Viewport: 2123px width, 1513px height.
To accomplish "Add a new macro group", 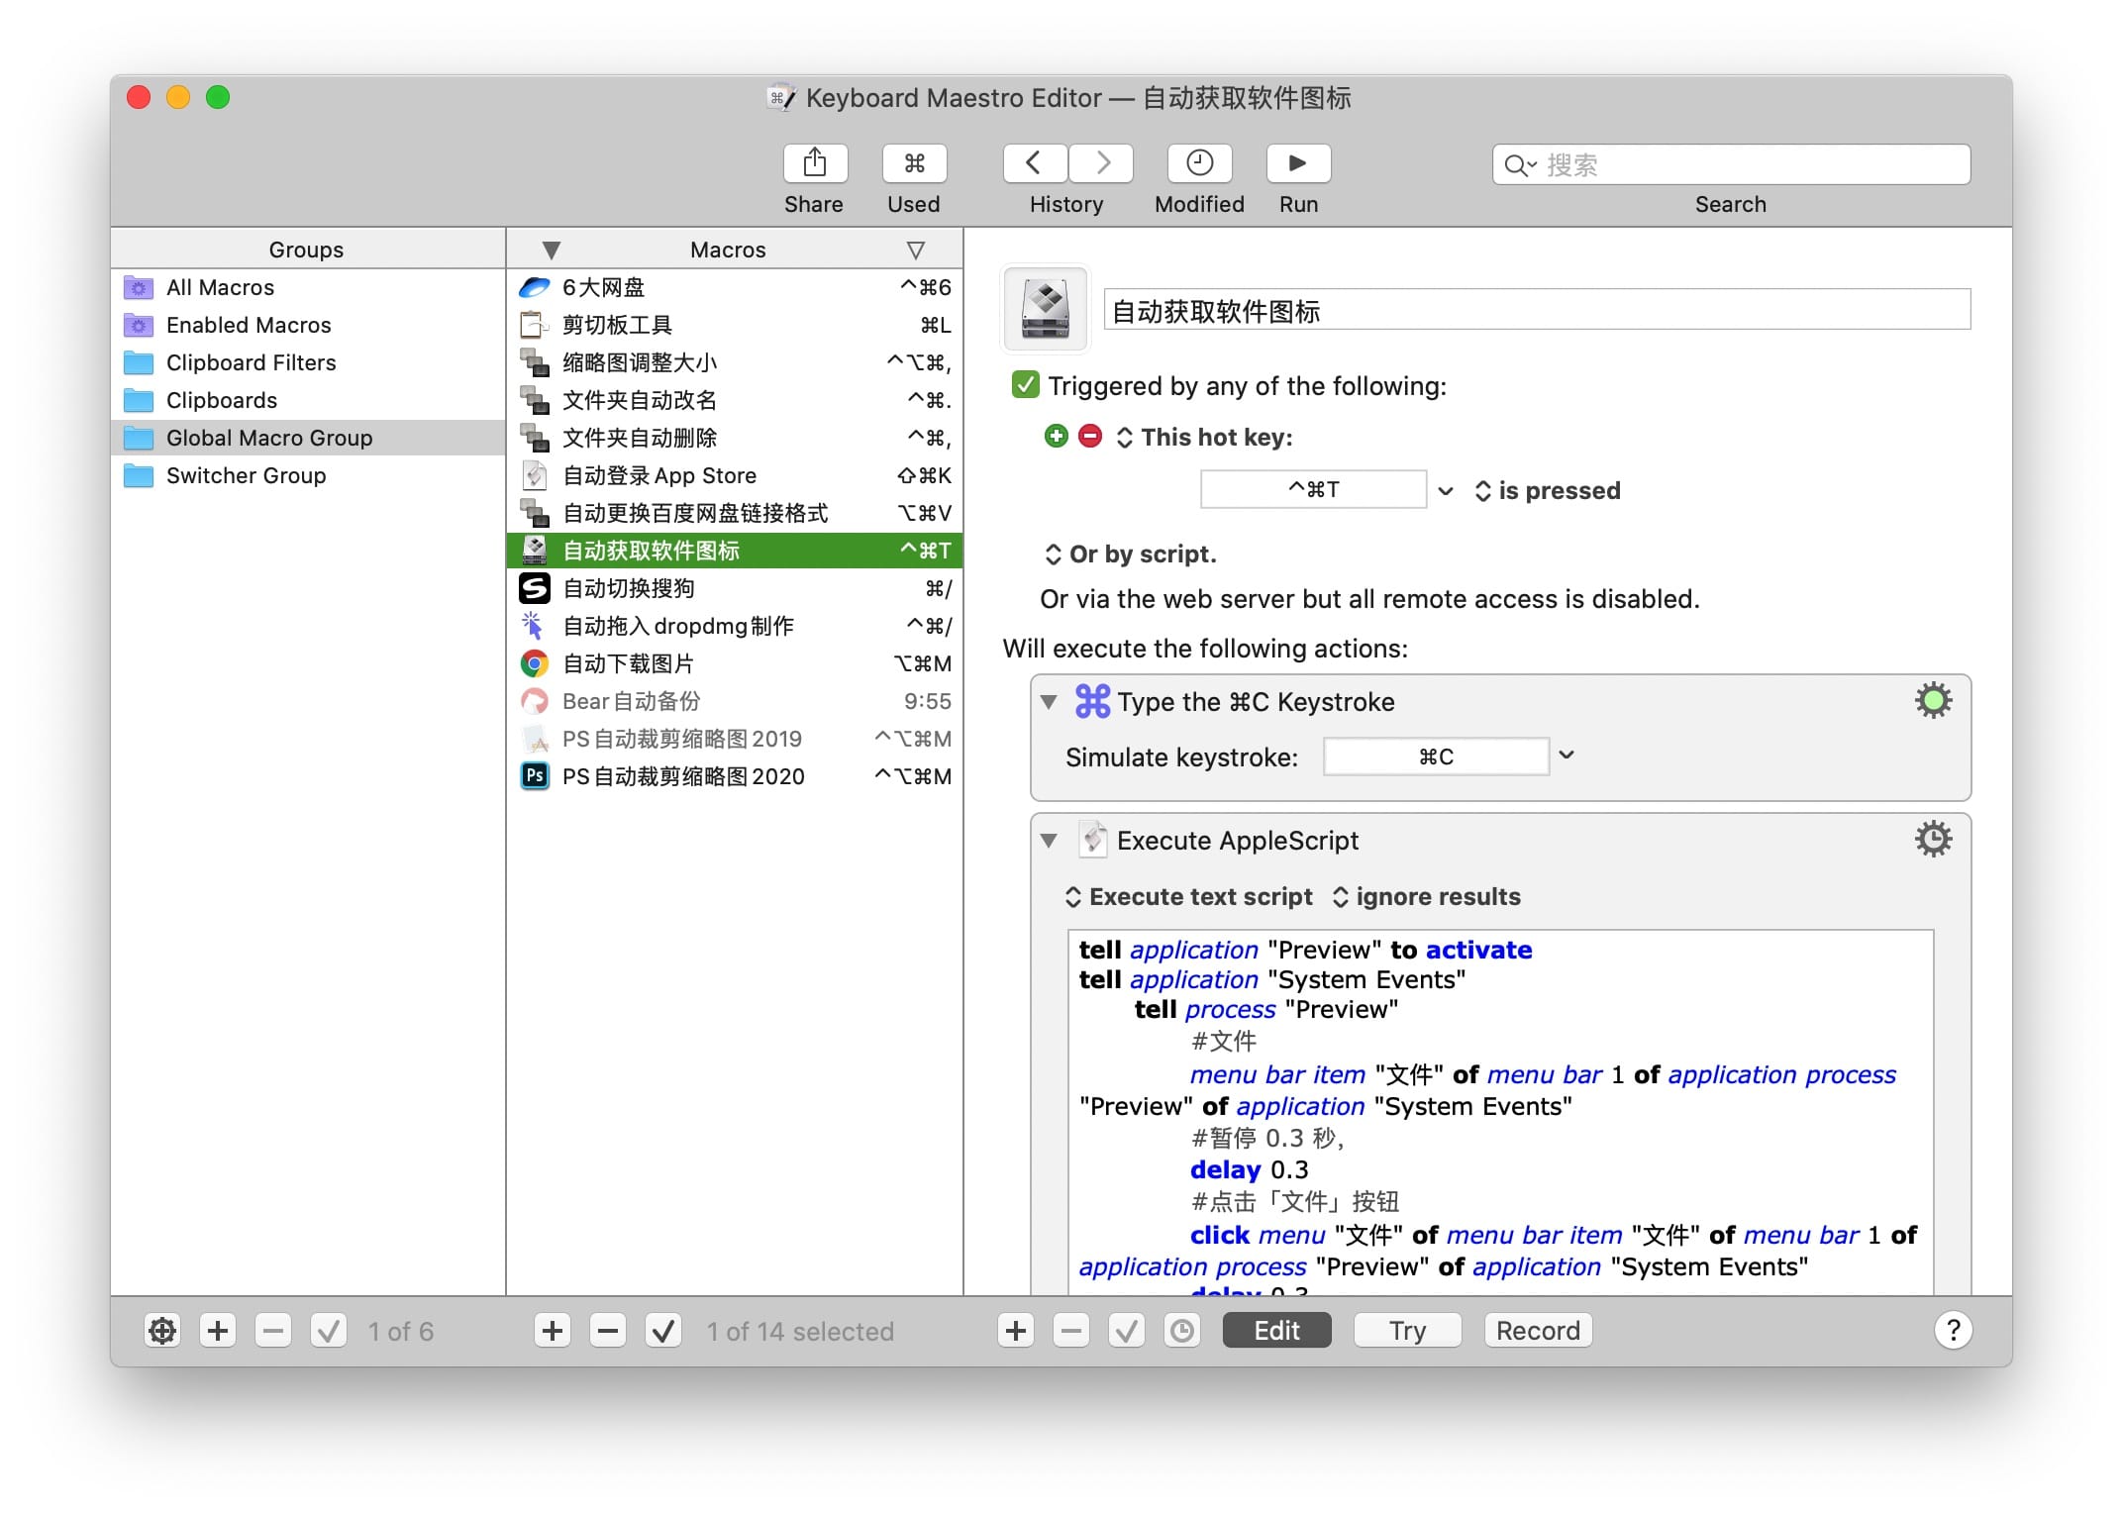I will [218, 1331].
